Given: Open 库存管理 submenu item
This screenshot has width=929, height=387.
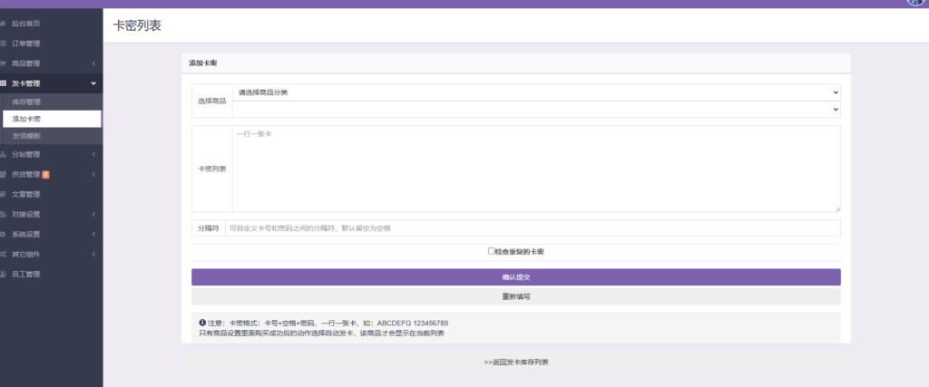Looking at the screenshot, I should click(x=51, y=102).
